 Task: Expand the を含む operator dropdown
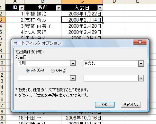141,63
